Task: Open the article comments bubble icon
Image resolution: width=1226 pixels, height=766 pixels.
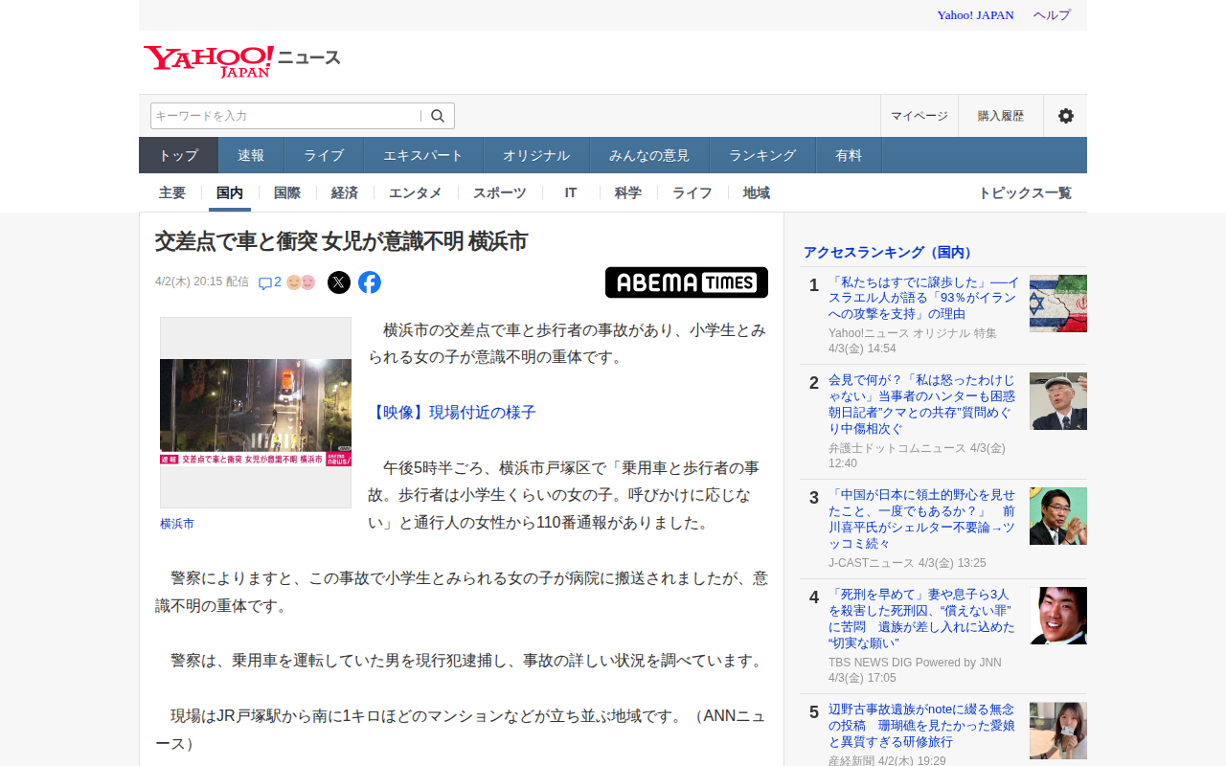Action: (265, 283)
